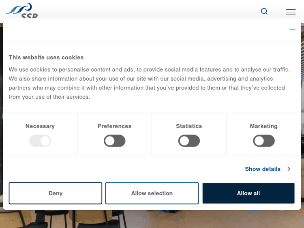Click the chevron next to Show details
The image size is (304, 228).
pos(289,169)
